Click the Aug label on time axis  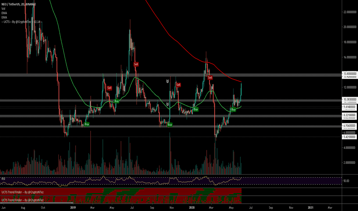point(23,208)
